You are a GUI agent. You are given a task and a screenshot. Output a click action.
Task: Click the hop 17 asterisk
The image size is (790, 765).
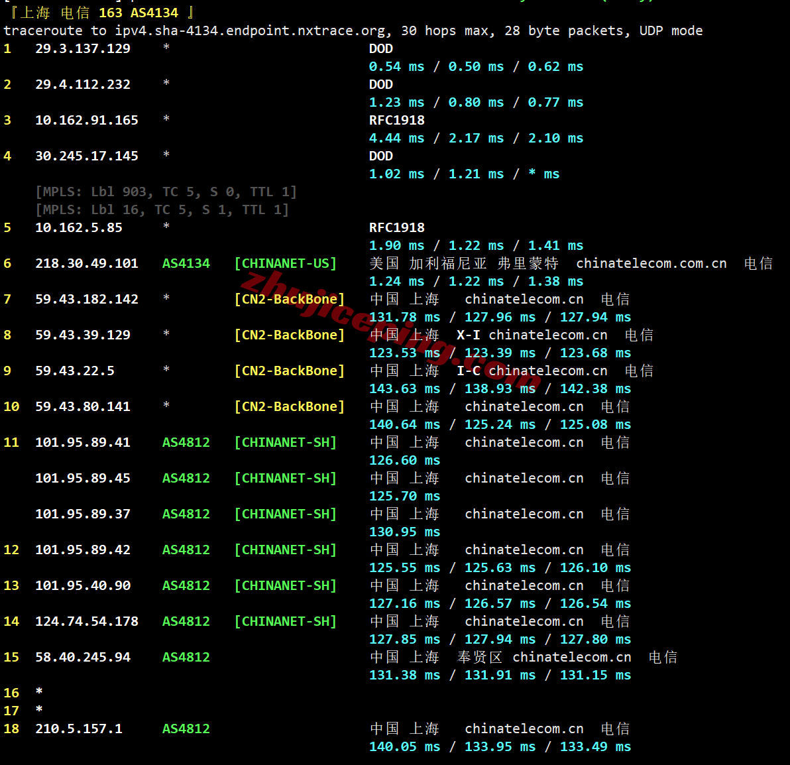click(39, 709)
